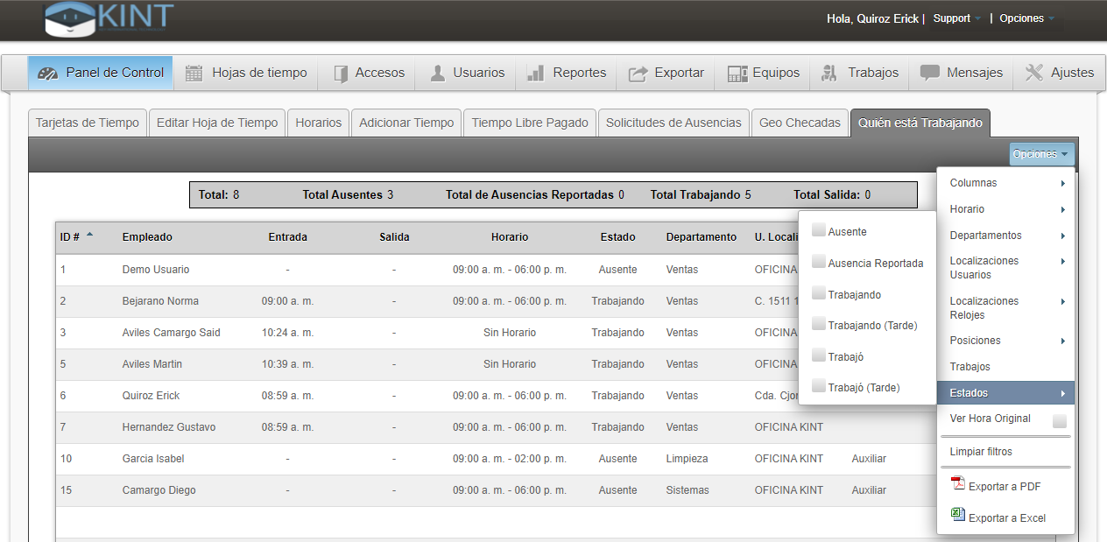Click the Panel de Control dashboard icon

tap(48, 74)
